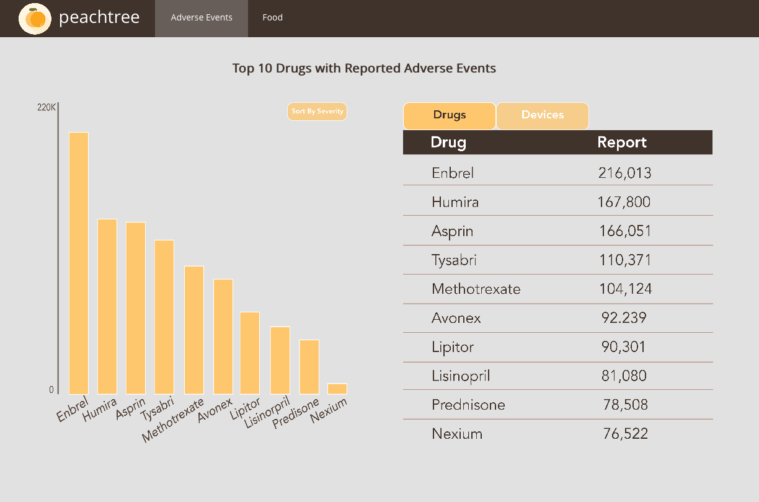Click the 167,800 report value

(x=624, y=202)
